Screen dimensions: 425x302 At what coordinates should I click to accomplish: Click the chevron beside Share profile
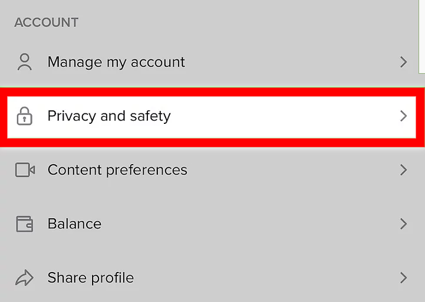[403, 278]
